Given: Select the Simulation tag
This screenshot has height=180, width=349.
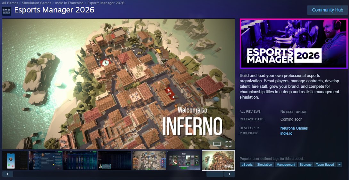Looking at the screenshot, I should tap(264, 164).
